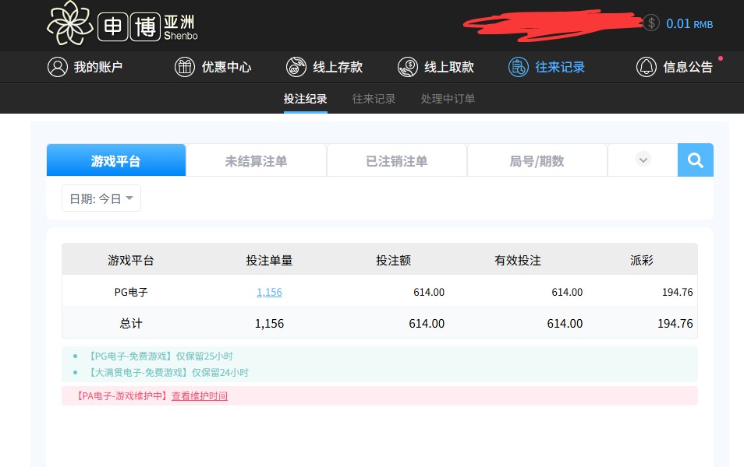Viewport: 744px width, 467px height.
Task: Click the gift box promotions icon
Action: (184, 67)
